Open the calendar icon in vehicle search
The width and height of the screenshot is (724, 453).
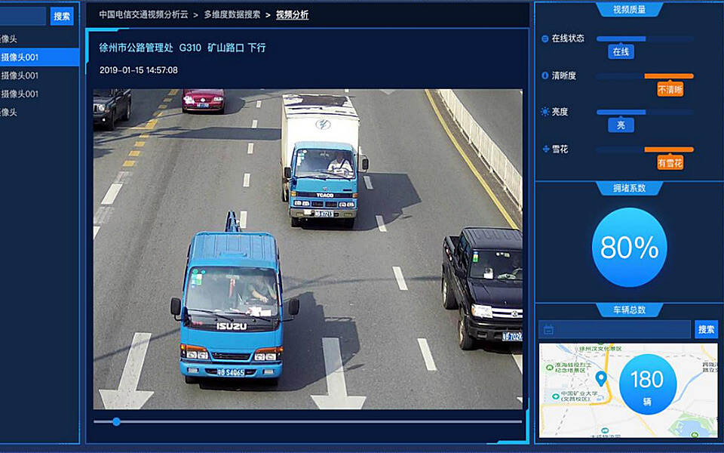click(x=548, y=330)
